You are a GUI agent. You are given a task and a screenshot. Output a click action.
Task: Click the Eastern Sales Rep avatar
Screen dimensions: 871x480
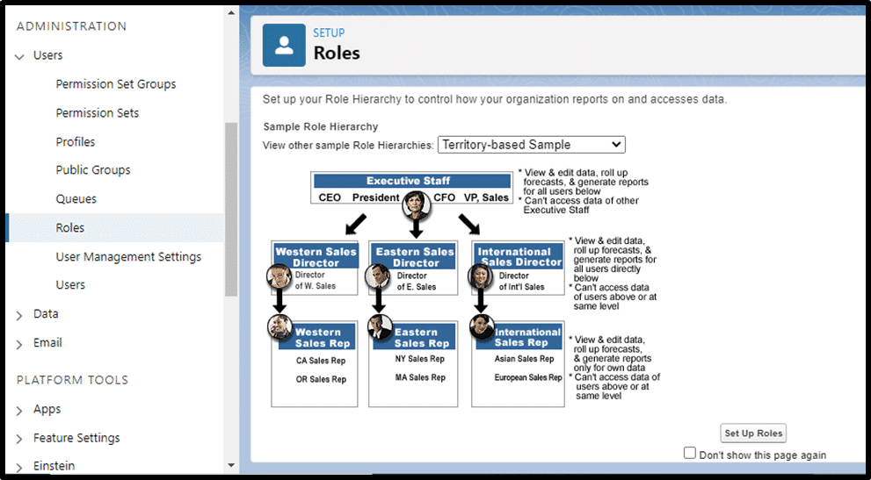(x=379, y=327)
